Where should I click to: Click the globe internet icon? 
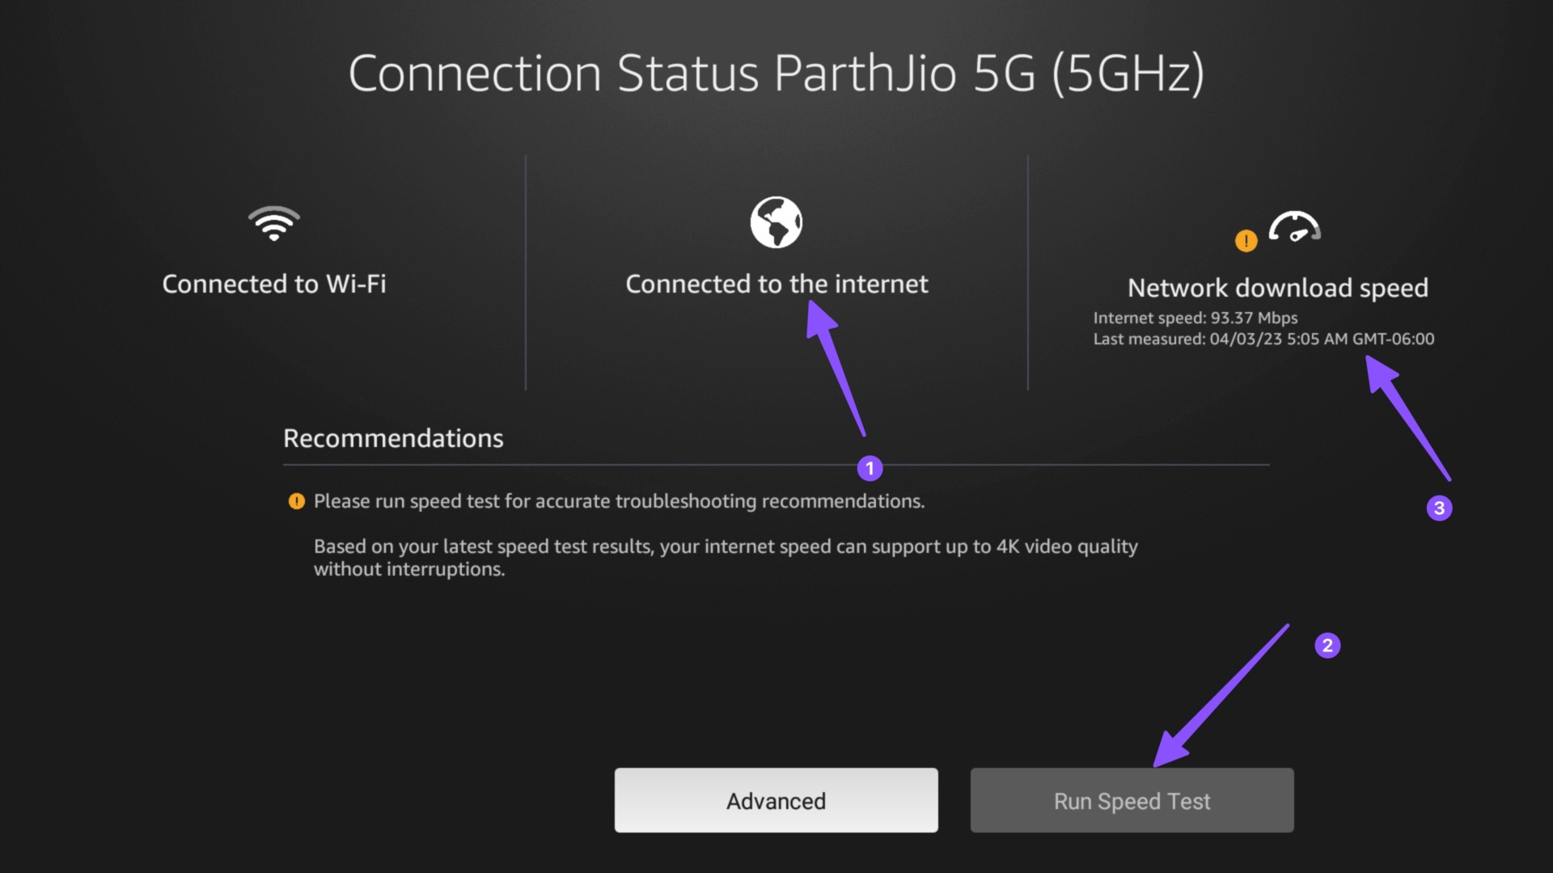[x=776, y=222]
